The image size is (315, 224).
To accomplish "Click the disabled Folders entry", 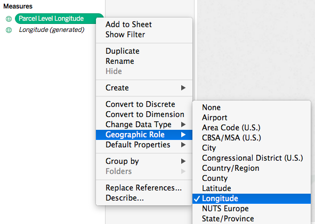I will pyautogui.click(x=144, y=171).
